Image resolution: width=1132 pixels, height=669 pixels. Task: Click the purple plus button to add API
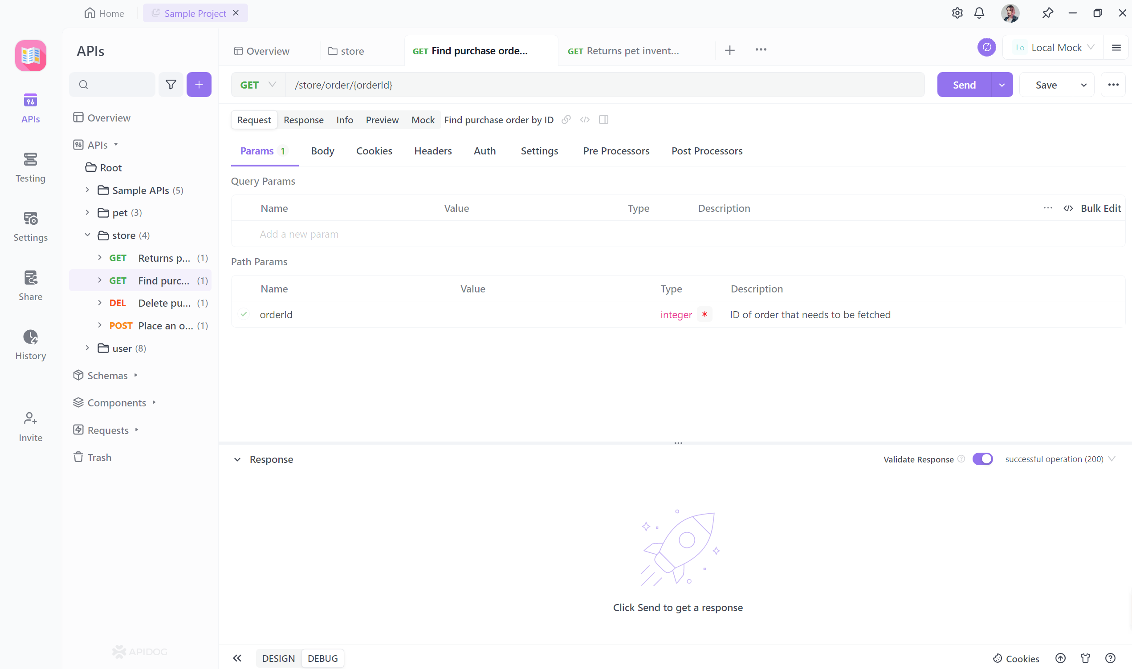point(199,84)
